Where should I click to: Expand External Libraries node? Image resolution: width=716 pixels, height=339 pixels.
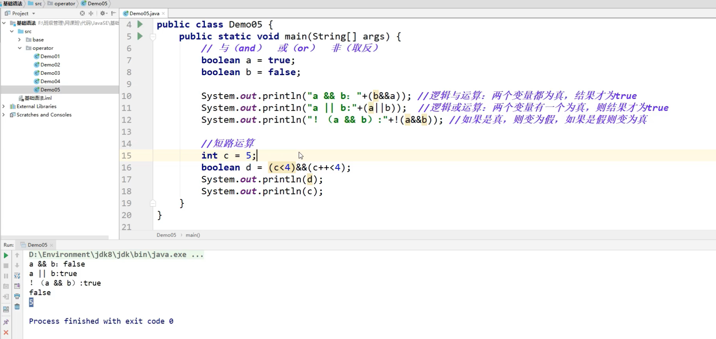pos(4,106)
